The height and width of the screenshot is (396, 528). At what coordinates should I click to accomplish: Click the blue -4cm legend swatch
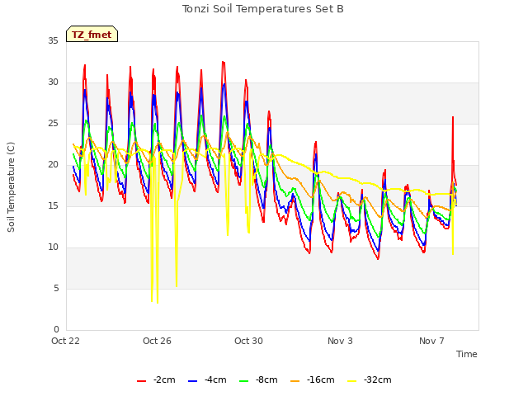coord(192,381)
